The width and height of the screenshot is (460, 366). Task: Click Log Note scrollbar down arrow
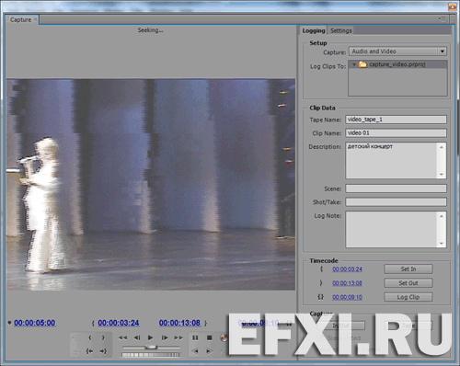[x=442, y=244]
